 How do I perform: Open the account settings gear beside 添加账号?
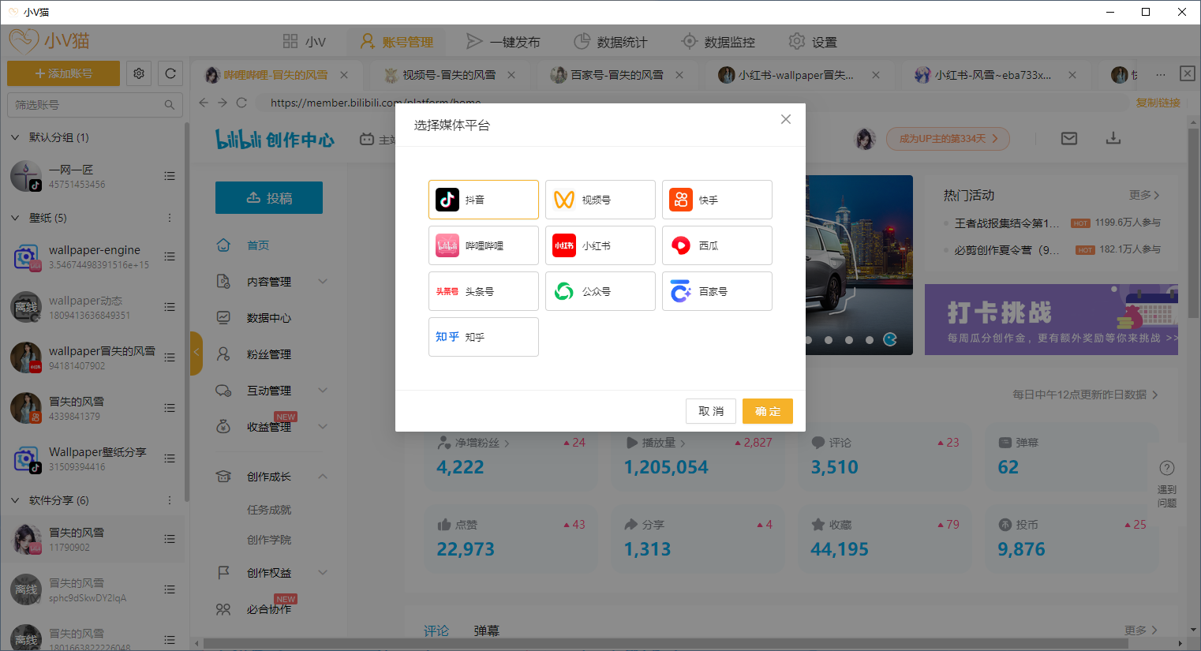[x=139, y=73]
